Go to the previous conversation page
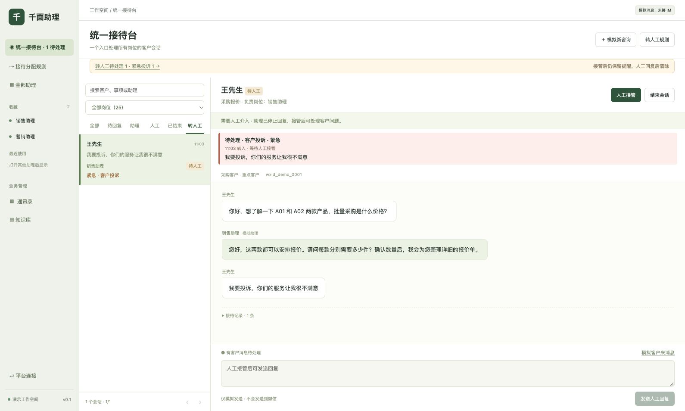685x411 pixels. click(187, 402)
